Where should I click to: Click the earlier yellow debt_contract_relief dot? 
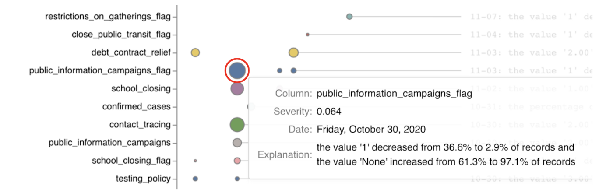click(195, 53)
